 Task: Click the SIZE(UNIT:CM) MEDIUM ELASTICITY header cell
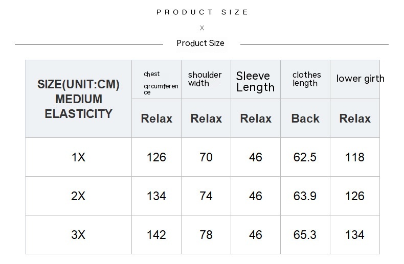click(78, 99)
